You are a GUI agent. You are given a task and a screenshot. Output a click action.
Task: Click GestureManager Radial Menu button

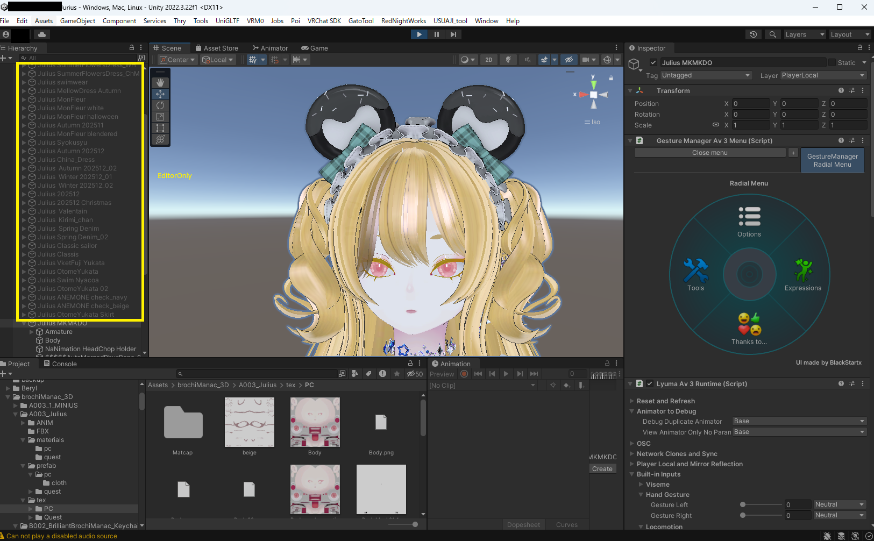click(x=833, y=160)
